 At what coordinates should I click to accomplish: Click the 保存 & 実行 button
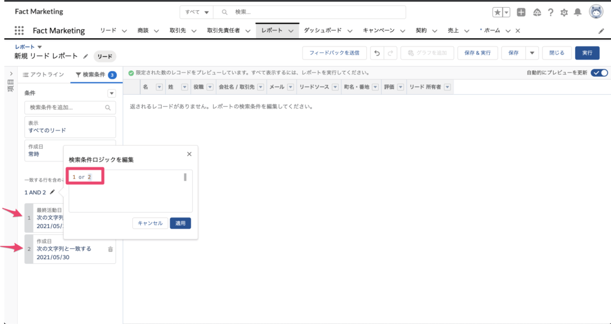pos(477,53)
